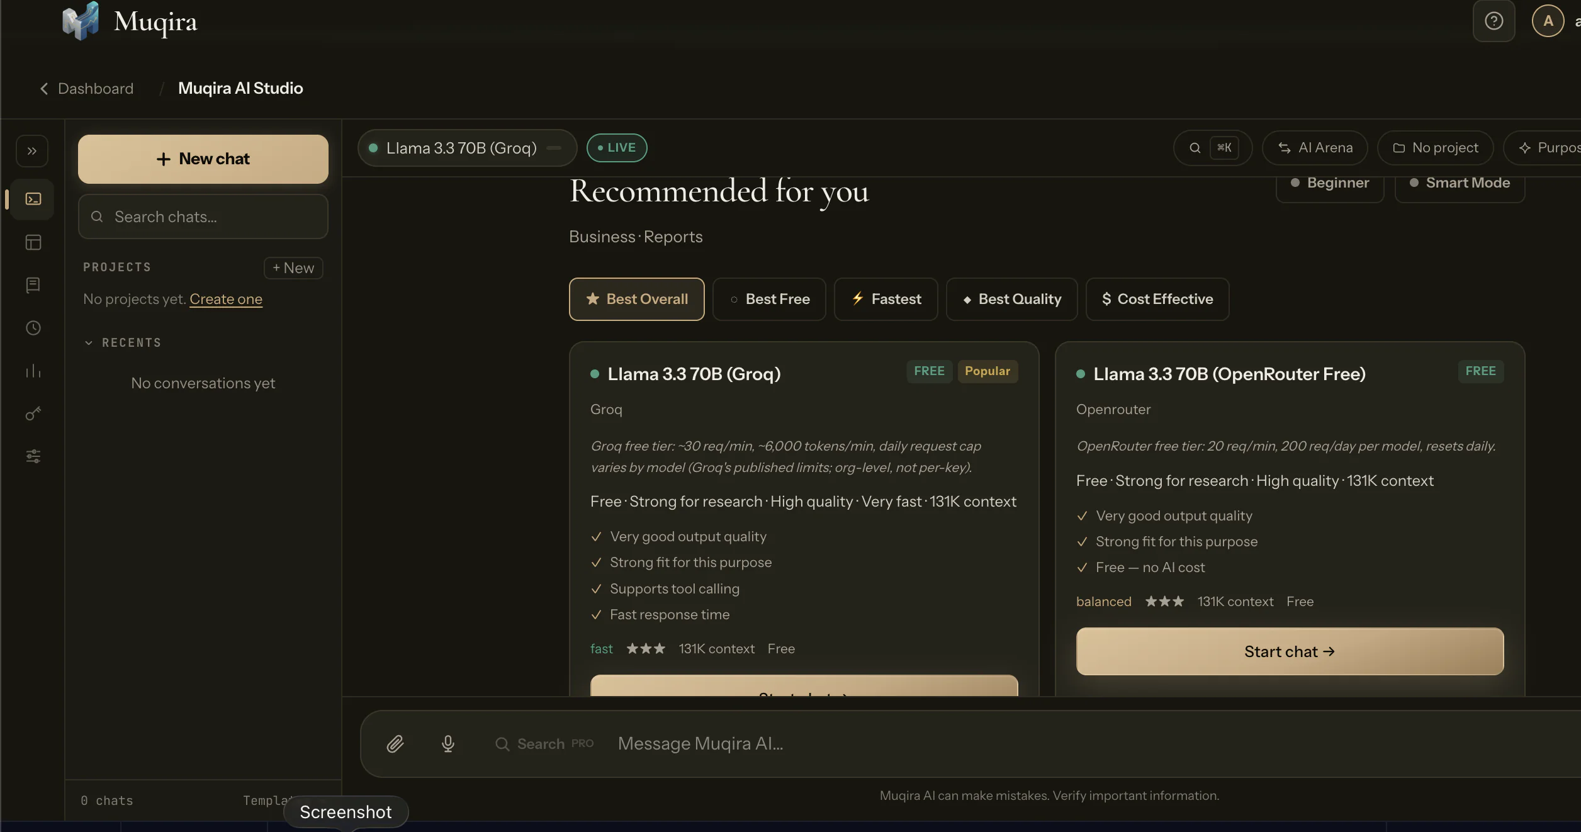1581x832 pixels.
Task: Open the user avatar A menu
Action: coord(1548,21)
